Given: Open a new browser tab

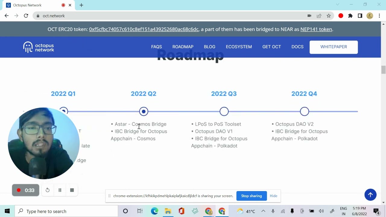Looking at the screenshot, I should 81,5.
